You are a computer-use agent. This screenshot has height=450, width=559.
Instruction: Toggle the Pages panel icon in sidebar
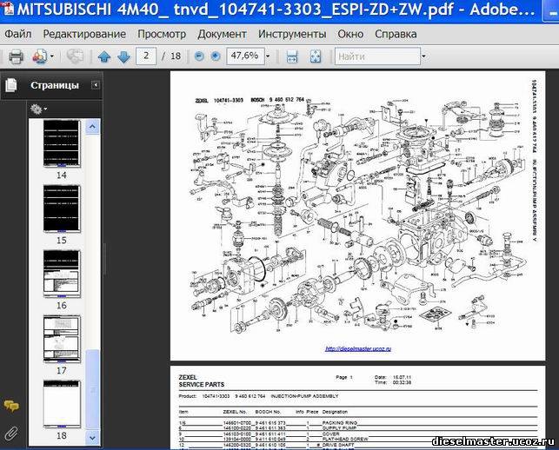[11, 85]
